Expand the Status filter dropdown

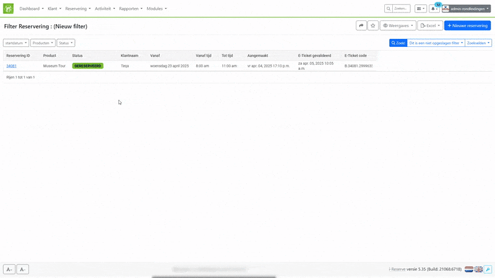66,43
